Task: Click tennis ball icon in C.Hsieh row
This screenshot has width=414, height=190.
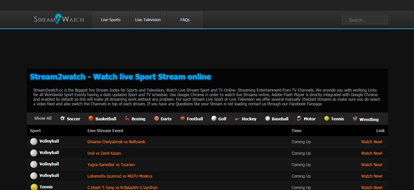Action: [34, 187]
